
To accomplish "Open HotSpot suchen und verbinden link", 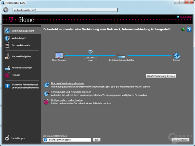I will tap(67, 100).
